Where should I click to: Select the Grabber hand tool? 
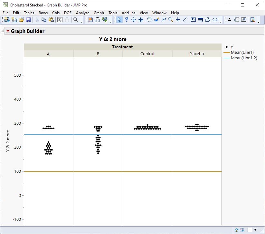pos(149,20)
